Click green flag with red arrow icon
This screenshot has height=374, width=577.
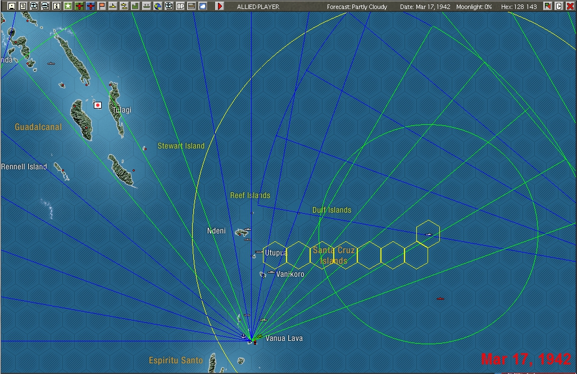coord(548,6)
